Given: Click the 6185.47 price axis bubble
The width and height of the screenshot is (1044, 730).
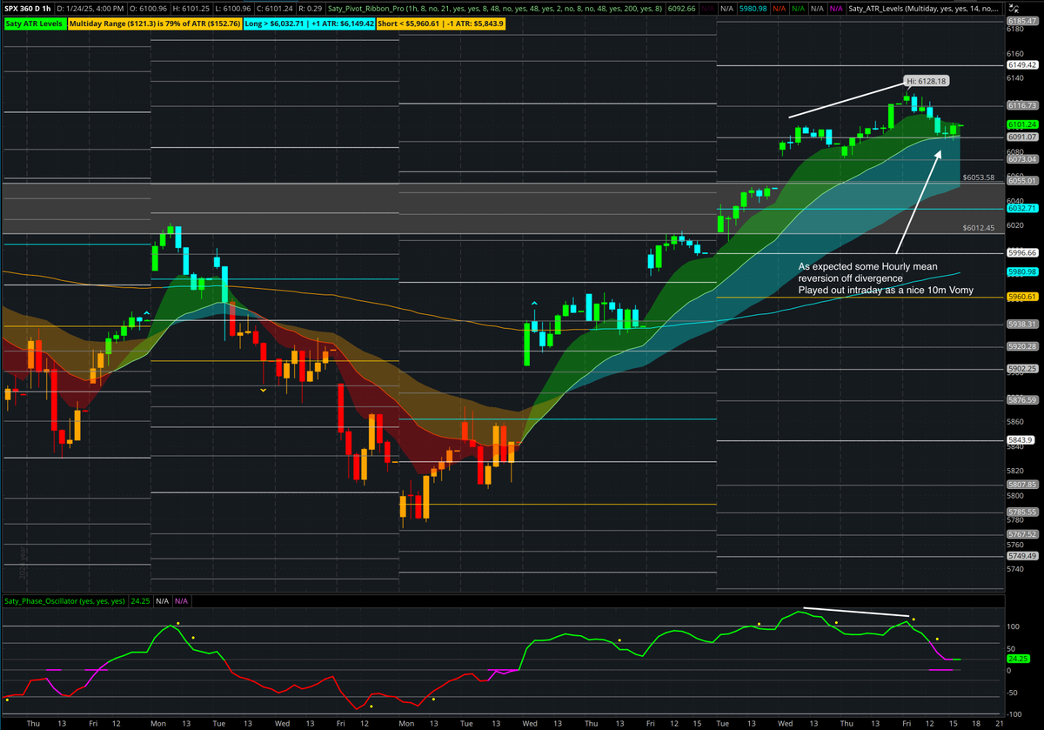Looking at the screenshot, I should (x=1021, y=20).
